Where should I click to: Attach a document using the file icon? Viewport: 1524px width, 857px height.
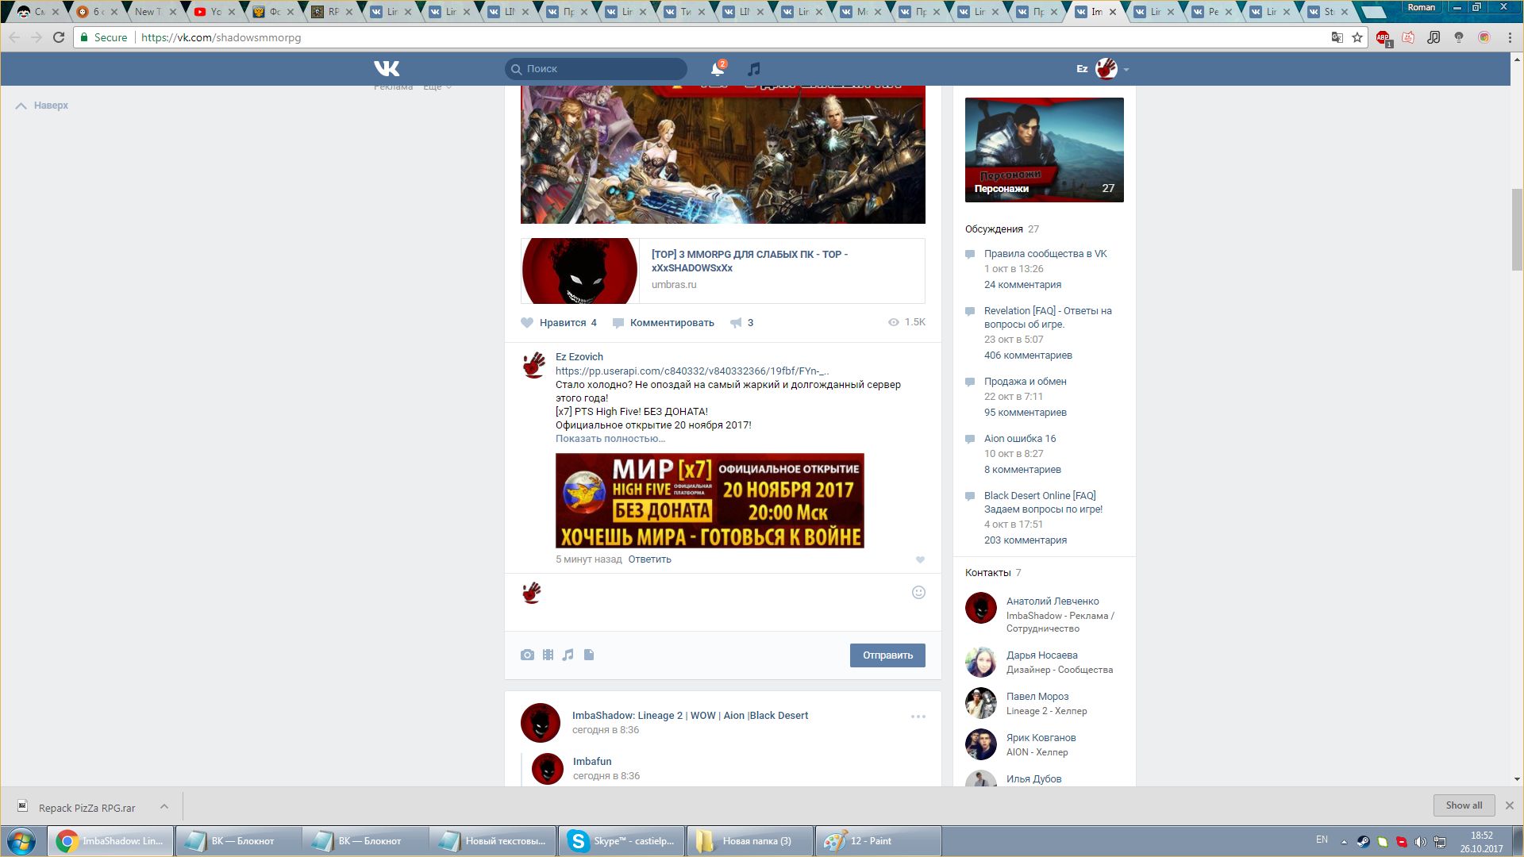589,655
